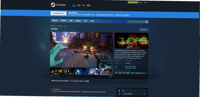Viewport: 200px width, 97px height.
Task: Play the first Judas trailer thumbnail
Action: point(56,71)
